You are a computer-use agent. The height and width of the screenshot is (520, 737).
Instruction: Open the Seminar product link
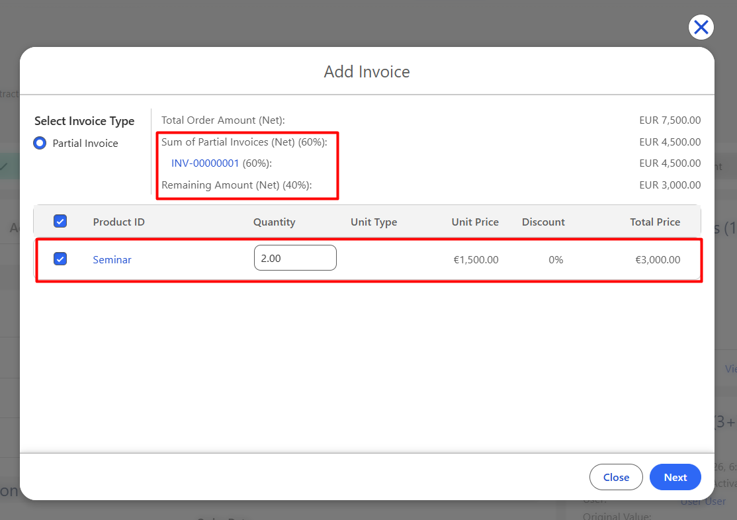(x=112, y=259)
